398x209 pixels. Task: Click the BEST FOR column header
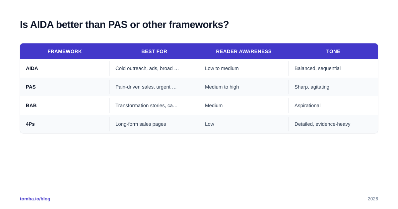pyautogui.click(x=154, y=51)
